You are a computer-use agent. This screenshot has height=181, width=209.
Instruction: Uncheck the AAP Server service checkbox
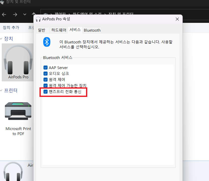click(x=46, y=68)
